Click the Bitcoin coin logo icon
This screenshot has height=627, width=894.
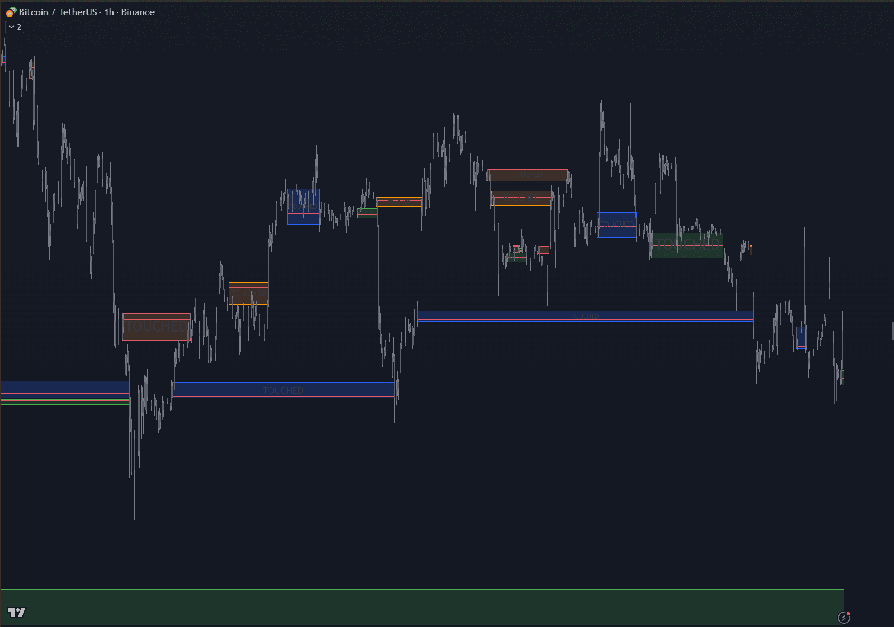click(9, 12)
